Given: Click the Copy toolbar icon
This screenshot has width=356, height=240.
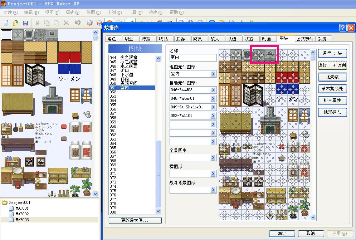Looking at the screenshot, I should (47, 23).
